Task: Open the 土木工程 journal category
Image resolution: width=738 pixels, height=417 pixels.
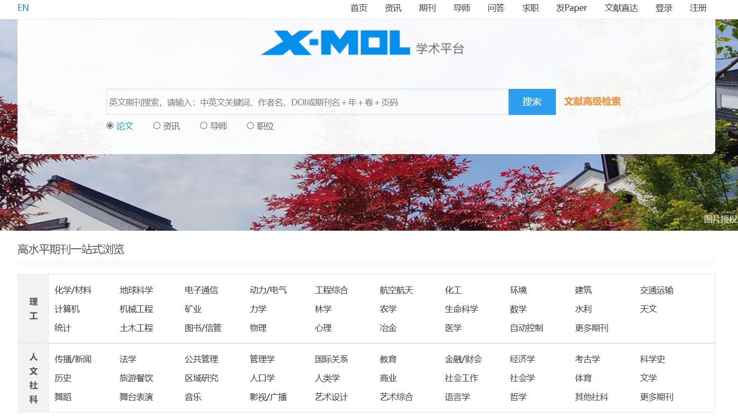Action: tap(136, 328)
